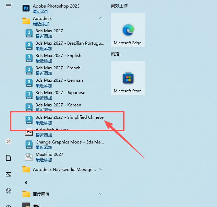This screenshot has width=217, height=207.
Task: Click the 高效工作 tile group heading
Action: click(x=119, y=6)
